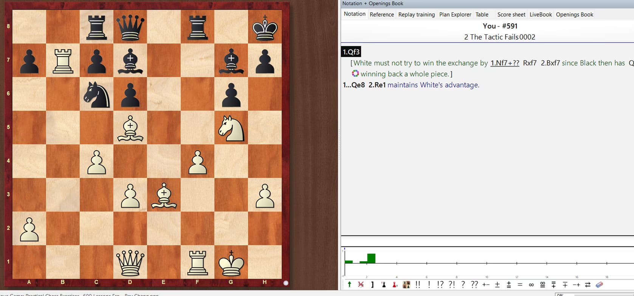
Task: Click the tall green bar in evaluation graph
Action: pos(371,258)
